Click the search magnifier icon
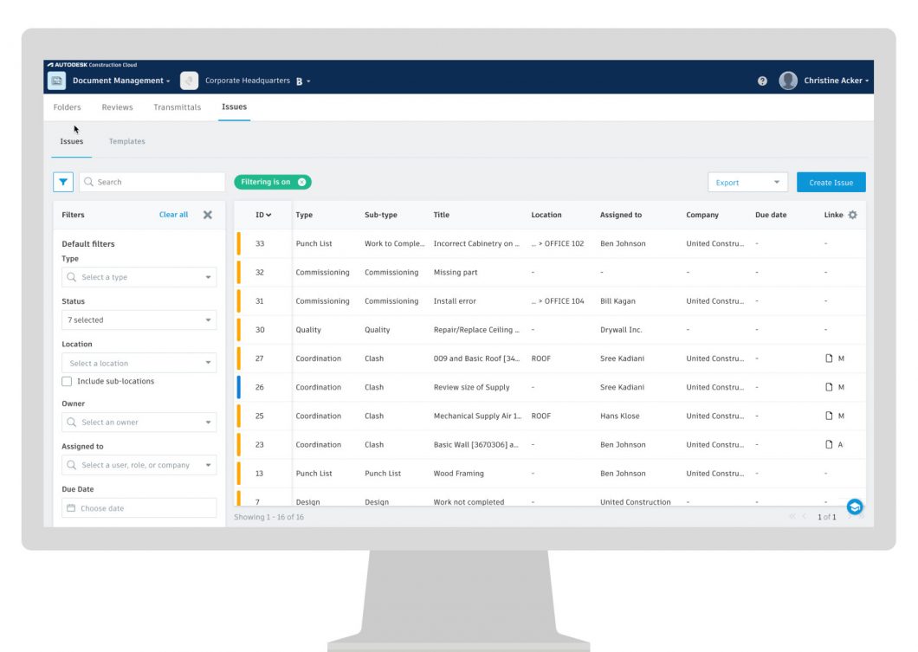The image size is (918, 652). [89, 182]
